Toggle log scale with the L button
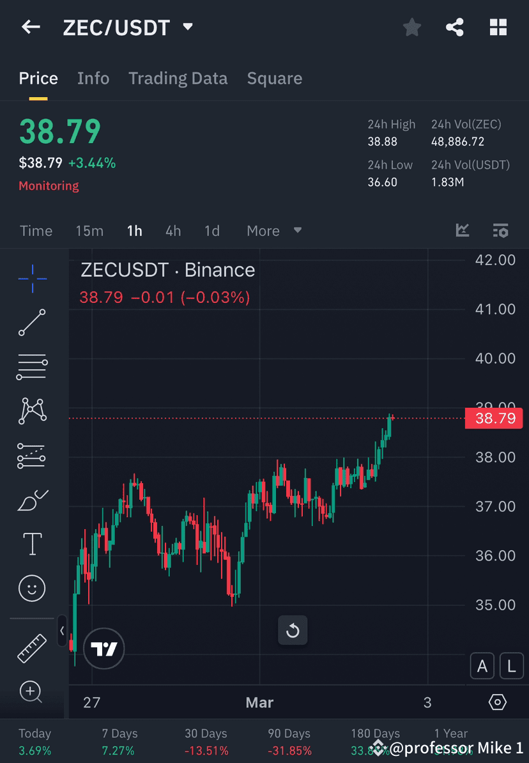The height and width of the screenshot is (763, 529). click(511, 665)
